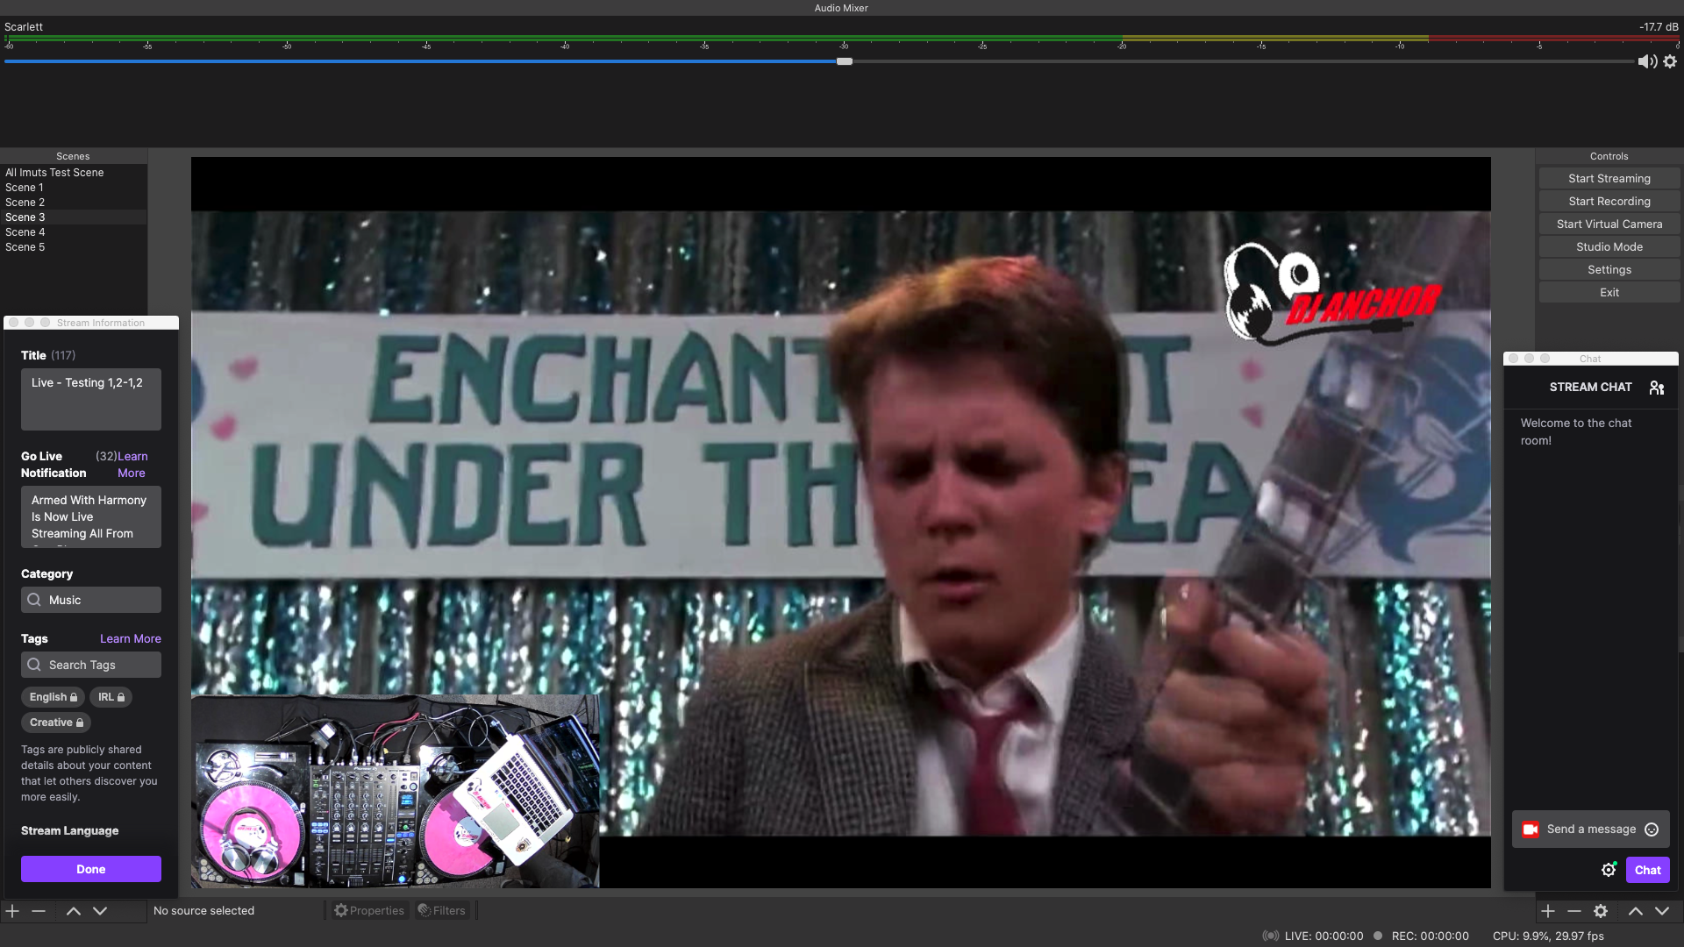Viewport: 1684px width, 947px height.
Task: Click the gear icon beneath the Chat dock
Action: click(x=1601, y=911)
